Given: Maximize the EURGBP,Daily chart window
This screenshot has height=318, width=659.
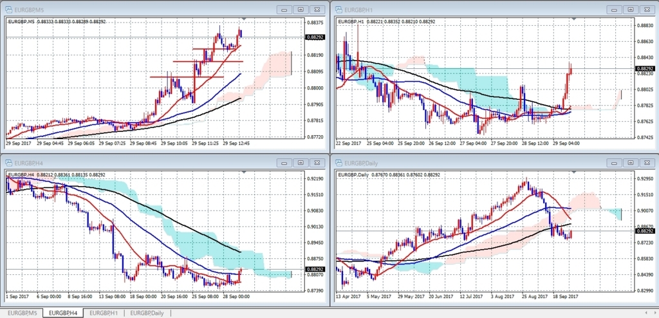Looking at the screenshot, I should tap(631, 162).
